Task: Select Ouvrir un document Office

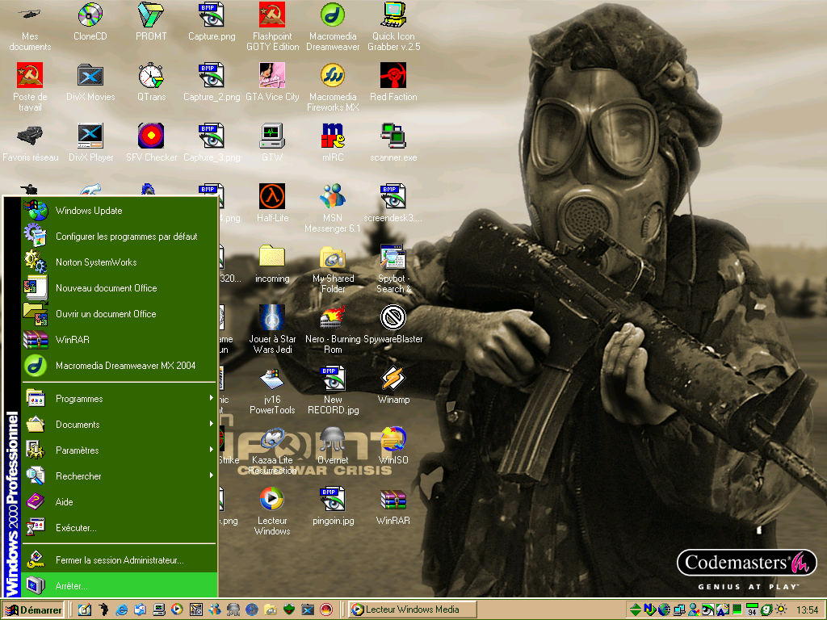Action: click(x=120, y=314)
